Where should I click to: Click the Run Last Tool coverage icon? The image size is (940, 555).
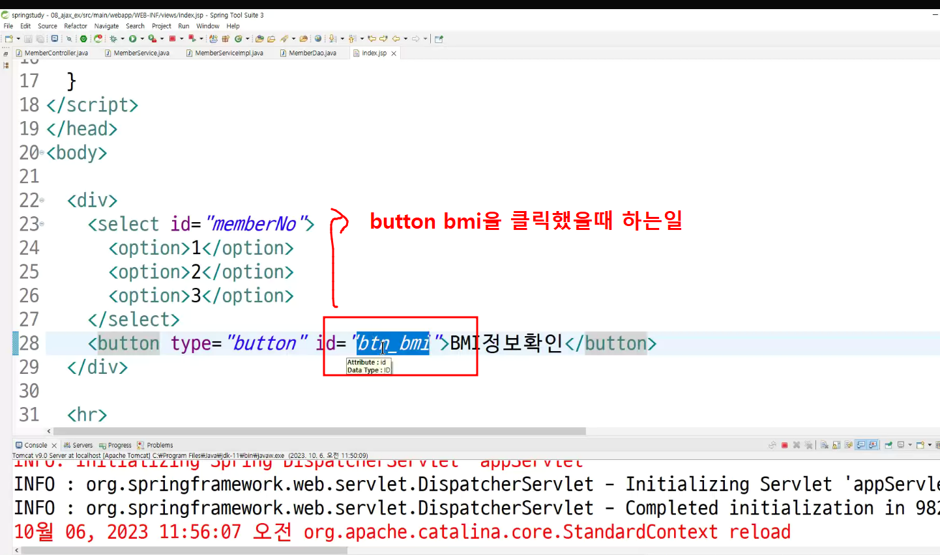click(x=152, y=39)
